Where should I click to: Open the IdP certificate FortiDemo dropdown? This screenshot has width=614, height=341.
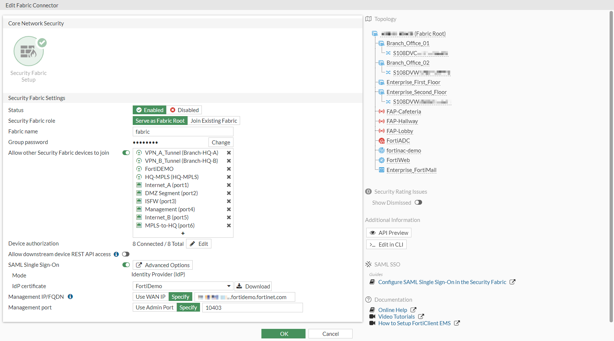pyautogui.click(x=183, y=286)
